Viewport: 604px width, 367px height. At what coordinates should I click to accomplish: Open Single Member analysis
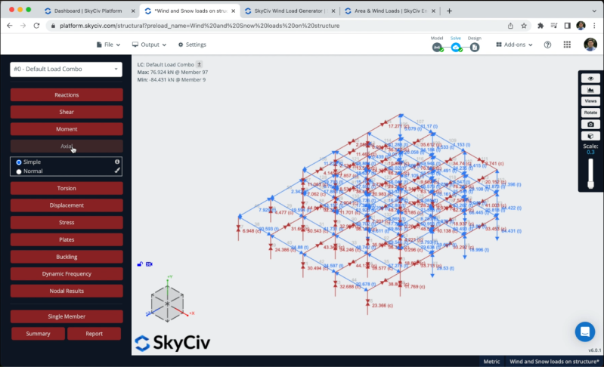click(x=67, y=316)
